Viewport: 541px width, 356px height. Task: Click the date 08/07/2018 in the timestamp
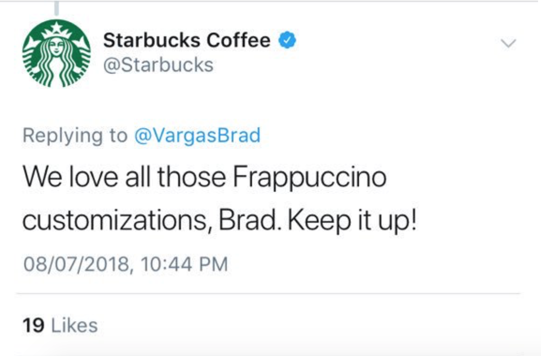[76, 264]
